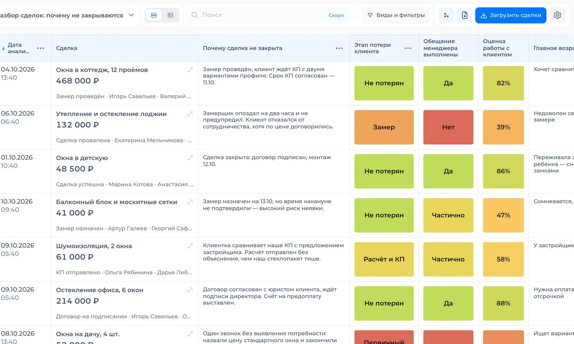574x344 pixels.
Task: Click the 58% rating cell
Action: pos(503,259)
